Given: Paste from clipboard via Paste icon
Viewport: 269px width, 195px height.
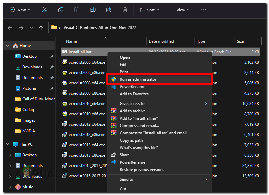Looking at the screenshot, I should [76, 10].
